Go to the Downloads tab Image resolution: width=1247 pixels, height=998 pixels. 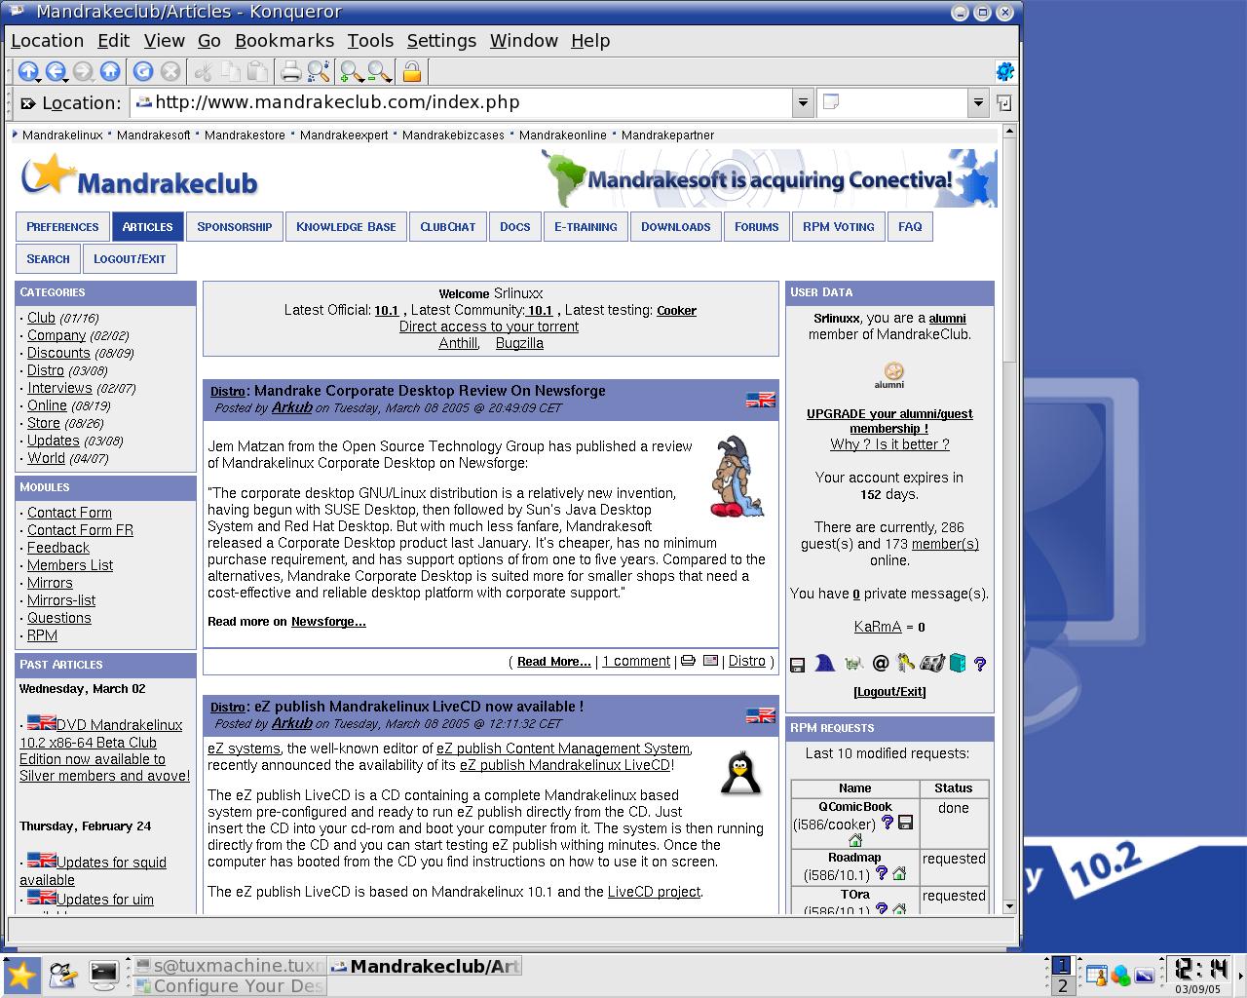(x=676, y=227)
